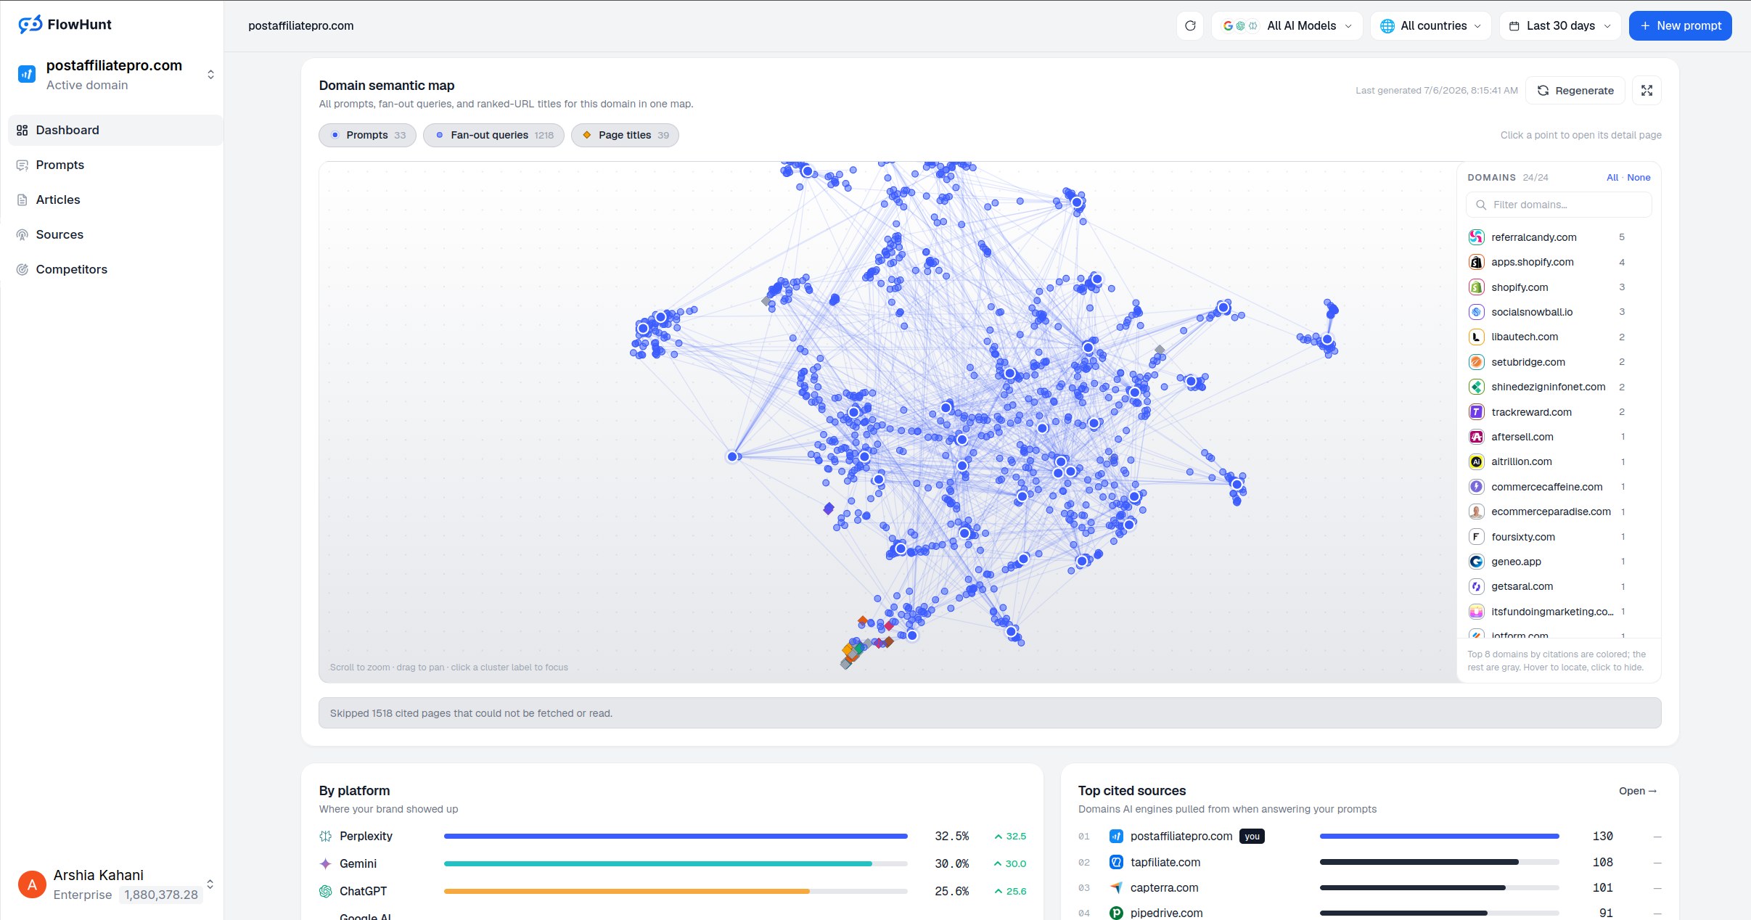The width and height of the screenshot is (1751, 920).
Task: Click the active domain chart icon
Action: [x=27, y=74]
